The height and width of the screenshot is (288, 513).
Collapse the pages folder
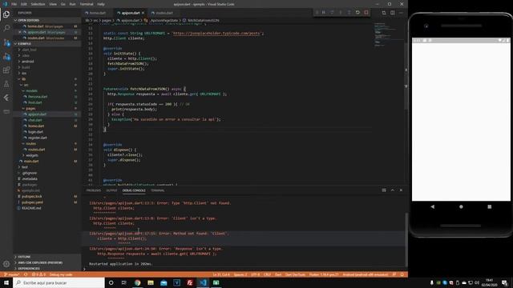click(x=30, y=109)
